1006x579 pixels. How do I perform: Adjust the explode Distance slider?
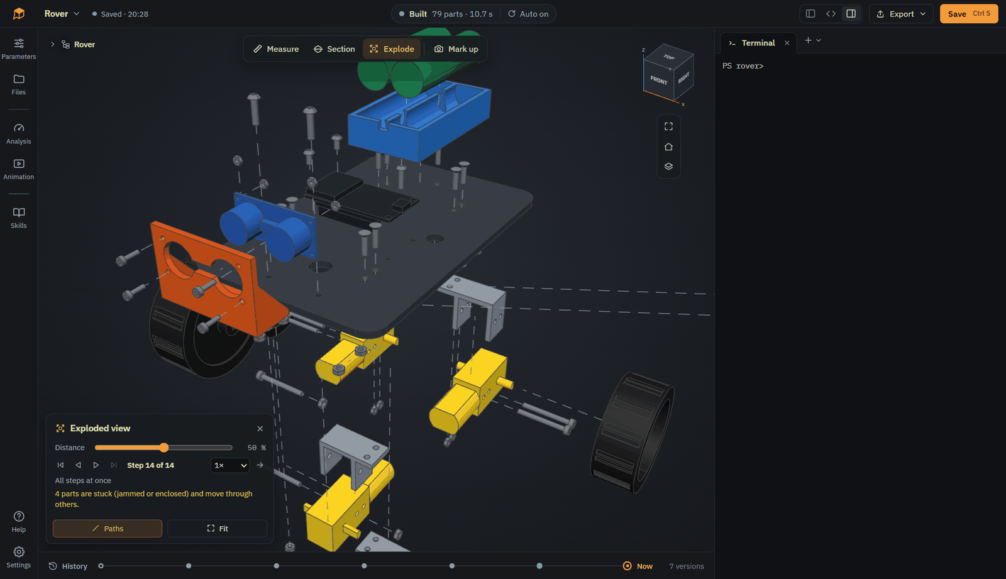coord(163,448)
